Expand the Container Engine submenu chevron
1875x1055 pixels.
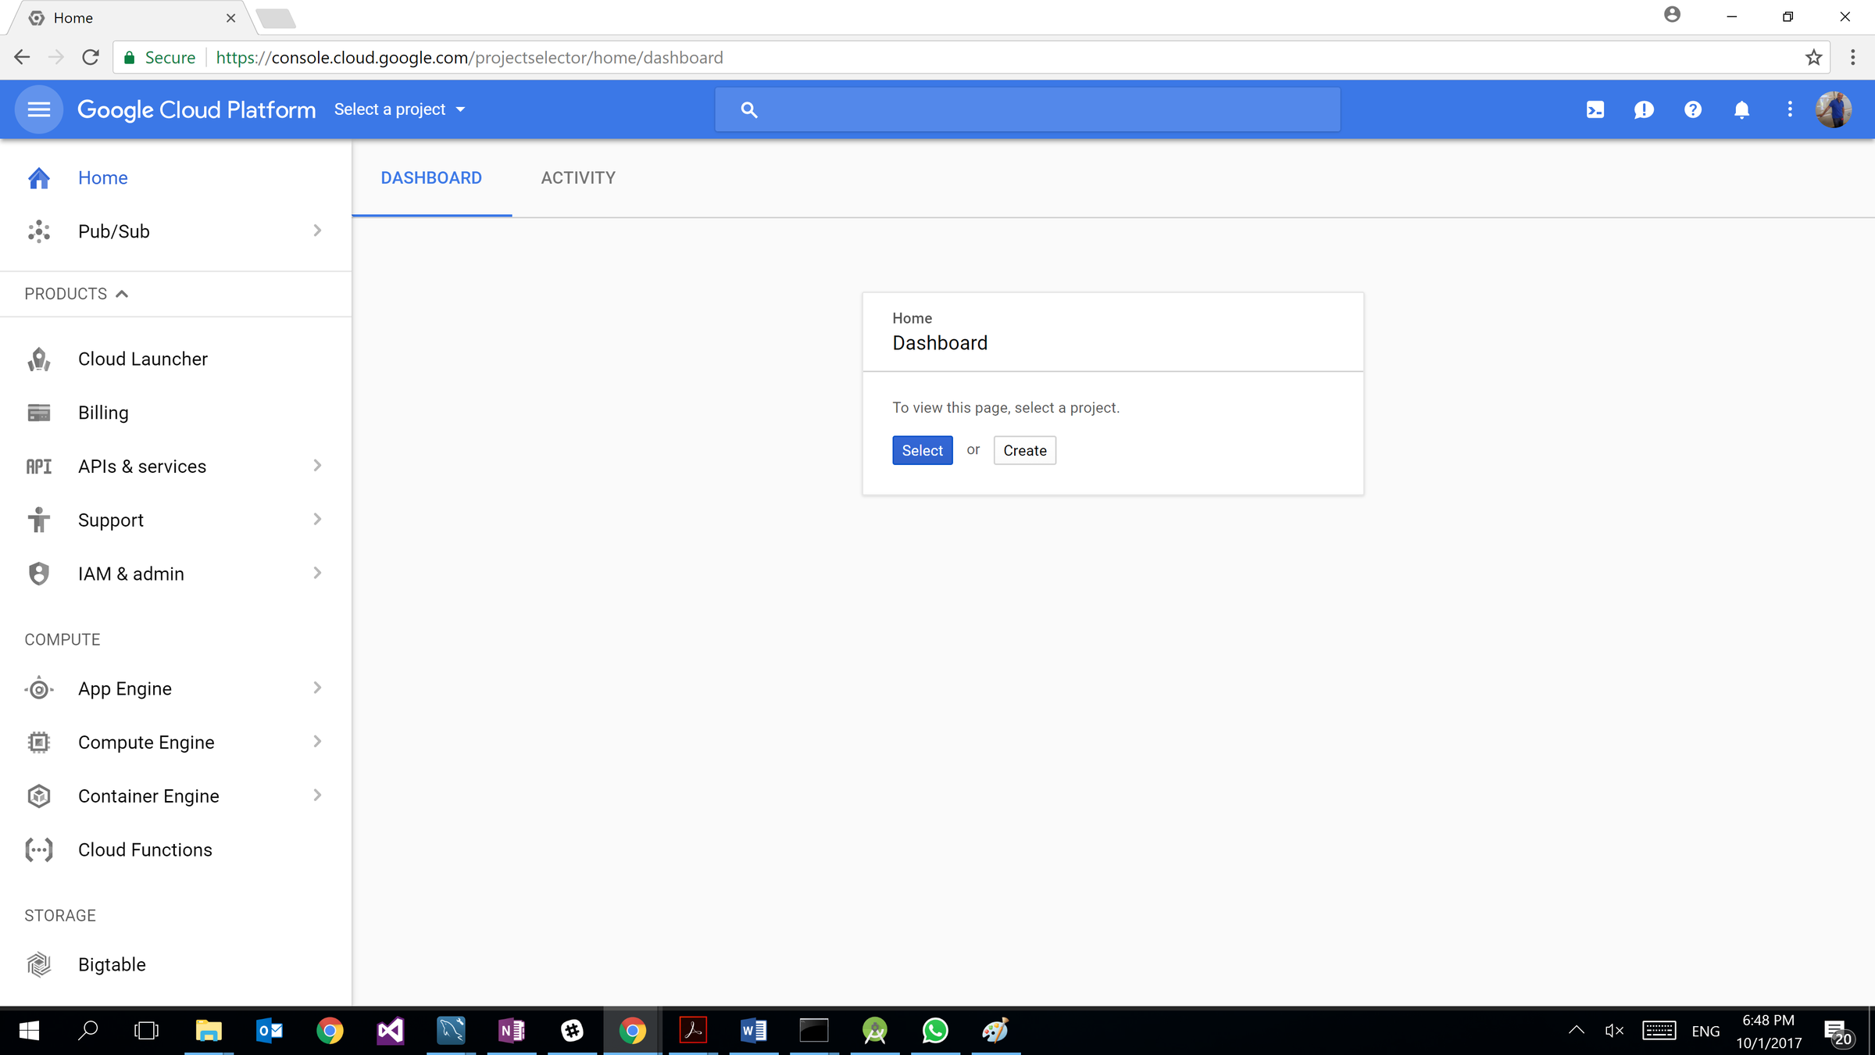[x=317, y=796]
